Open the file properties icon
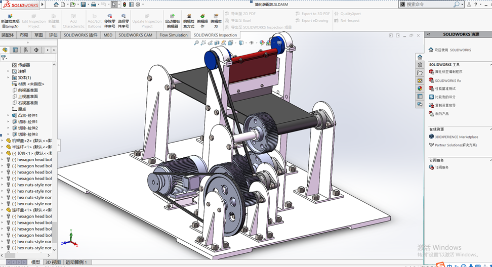Screen dimensions: 492x267 click(x=131, y=5)
